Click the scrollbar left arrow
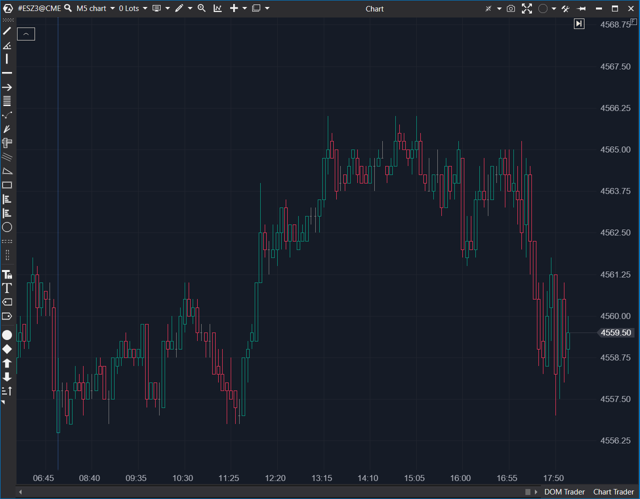The image size is (640, 499). 21,492
